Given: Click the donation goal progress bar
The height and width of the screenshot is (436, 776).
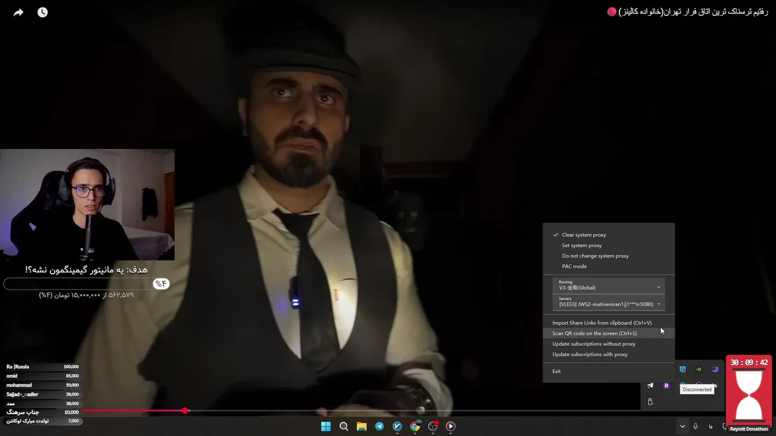Looking at the screenshot, I should click(x=85, y=284).
